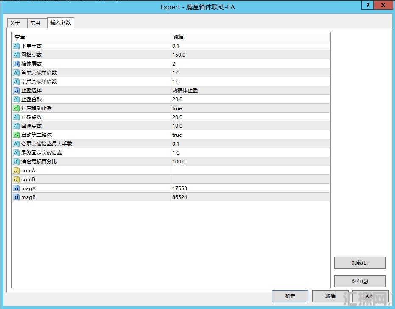Select the 输入参数 tab
Screen dimensions: 395x309
click(x=61, y=22)
